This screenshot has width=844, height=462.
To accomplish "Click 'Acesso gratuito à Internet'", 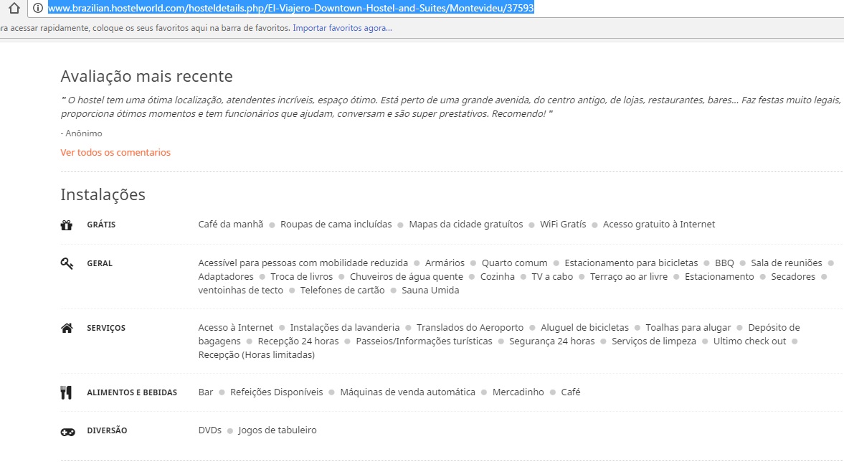I will click(x=659, y=224).
